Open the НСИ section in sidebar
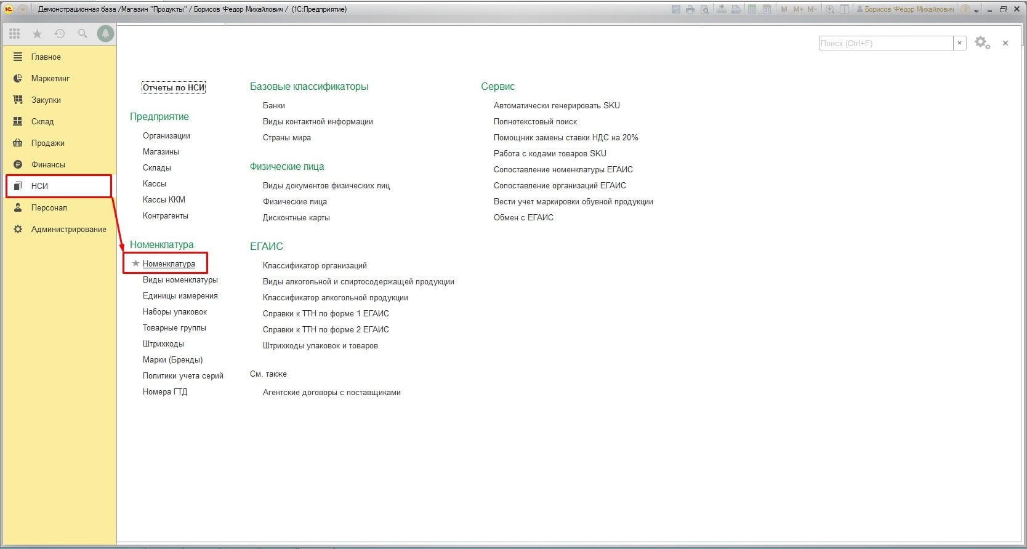The height and width of the screenshot is (549, 1027). pos(40,186)
